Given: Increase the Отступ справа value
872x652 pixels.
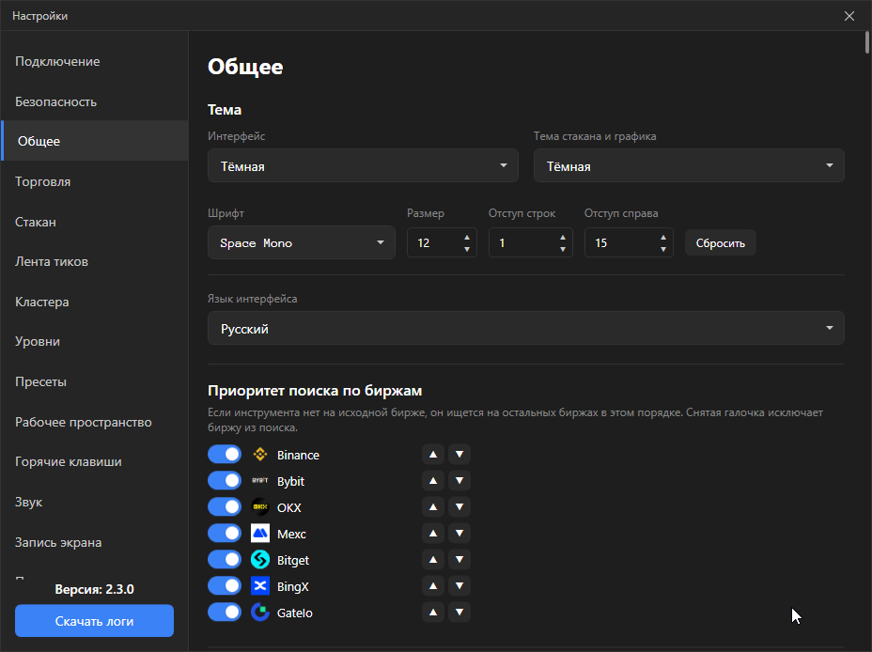Looking at the screenshot, I should point(663,238).
